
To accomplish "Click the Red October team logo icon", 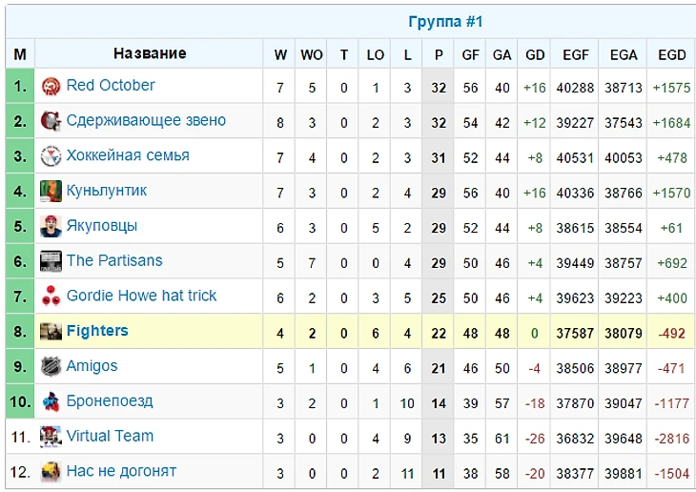I will 51,86.
